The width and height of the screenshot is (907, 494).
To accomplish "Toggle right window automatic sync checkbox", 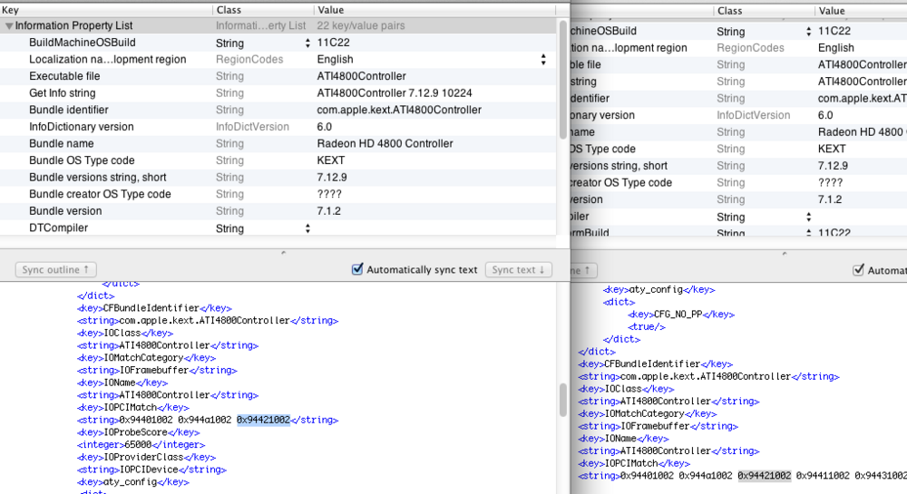I will coord(858,270).
